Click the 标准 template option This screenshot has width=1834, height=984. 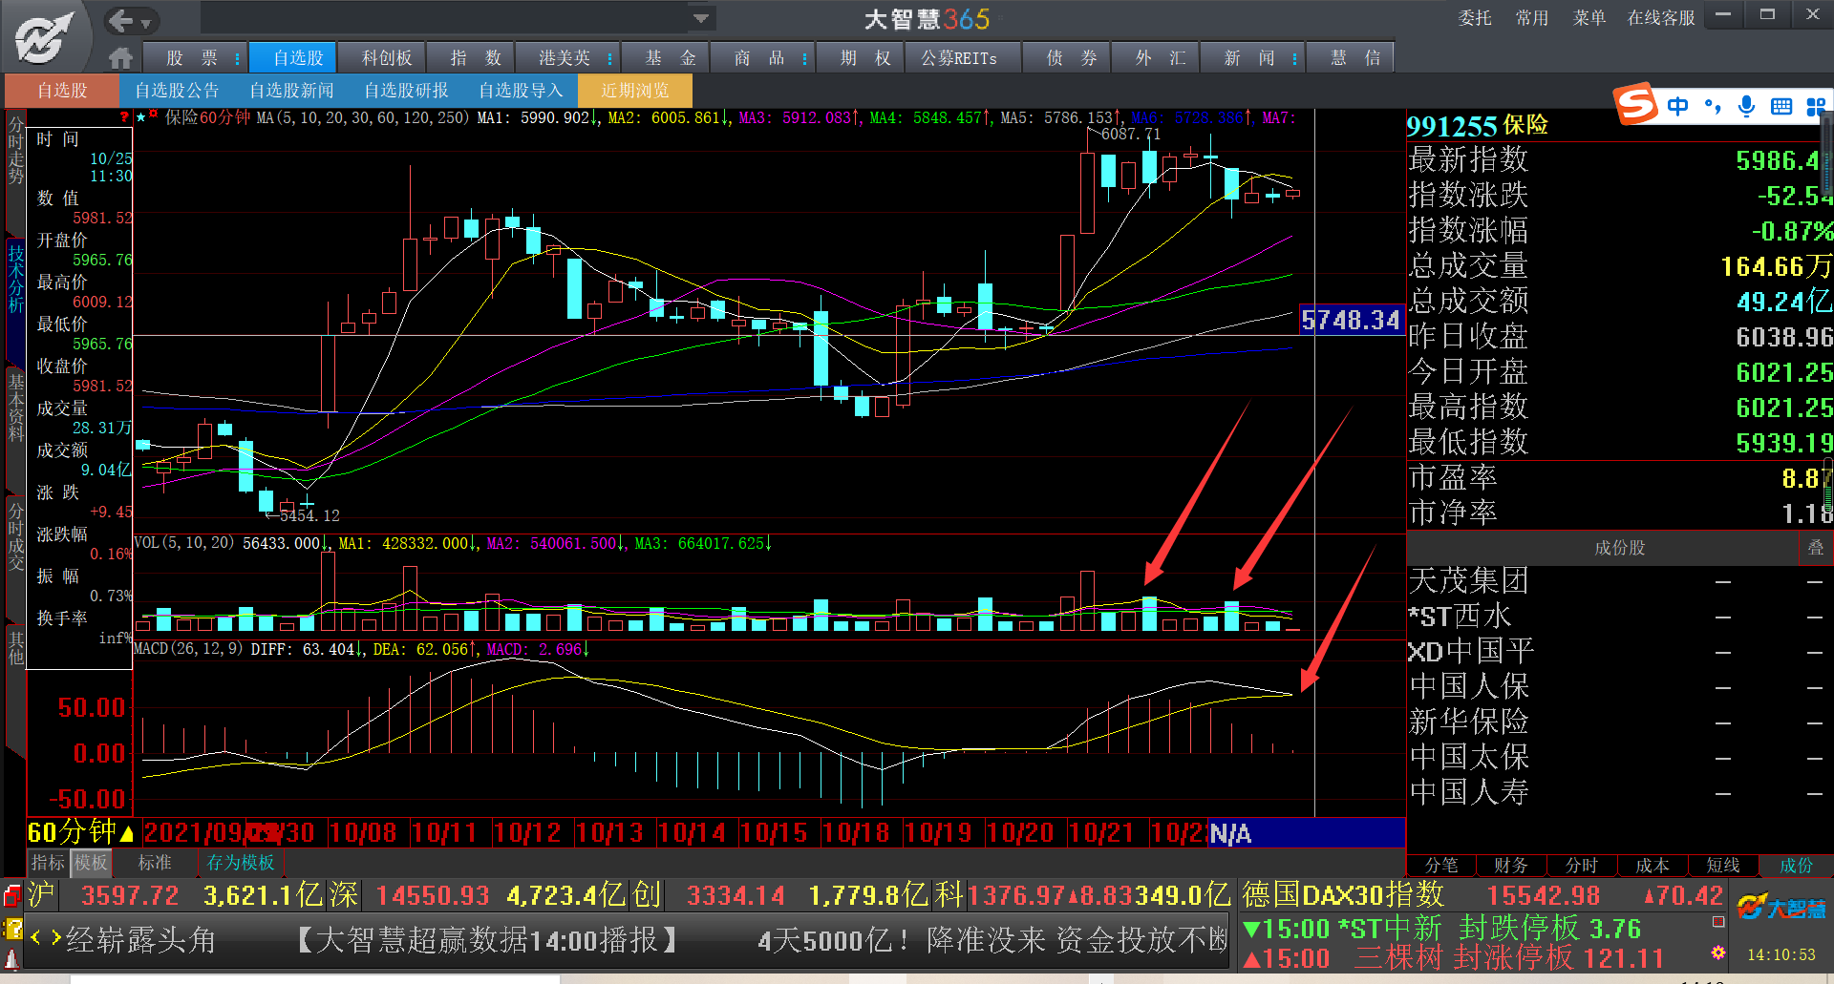coord(155,863)
